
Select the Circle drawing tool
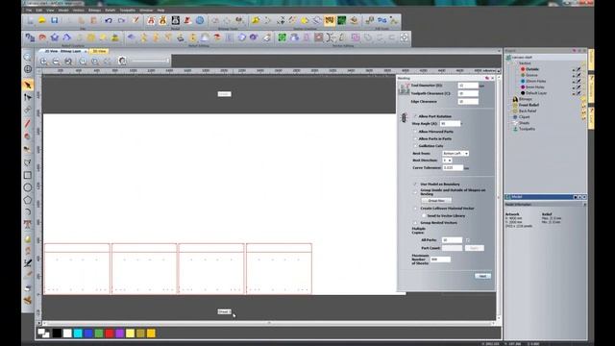point(28,187)
